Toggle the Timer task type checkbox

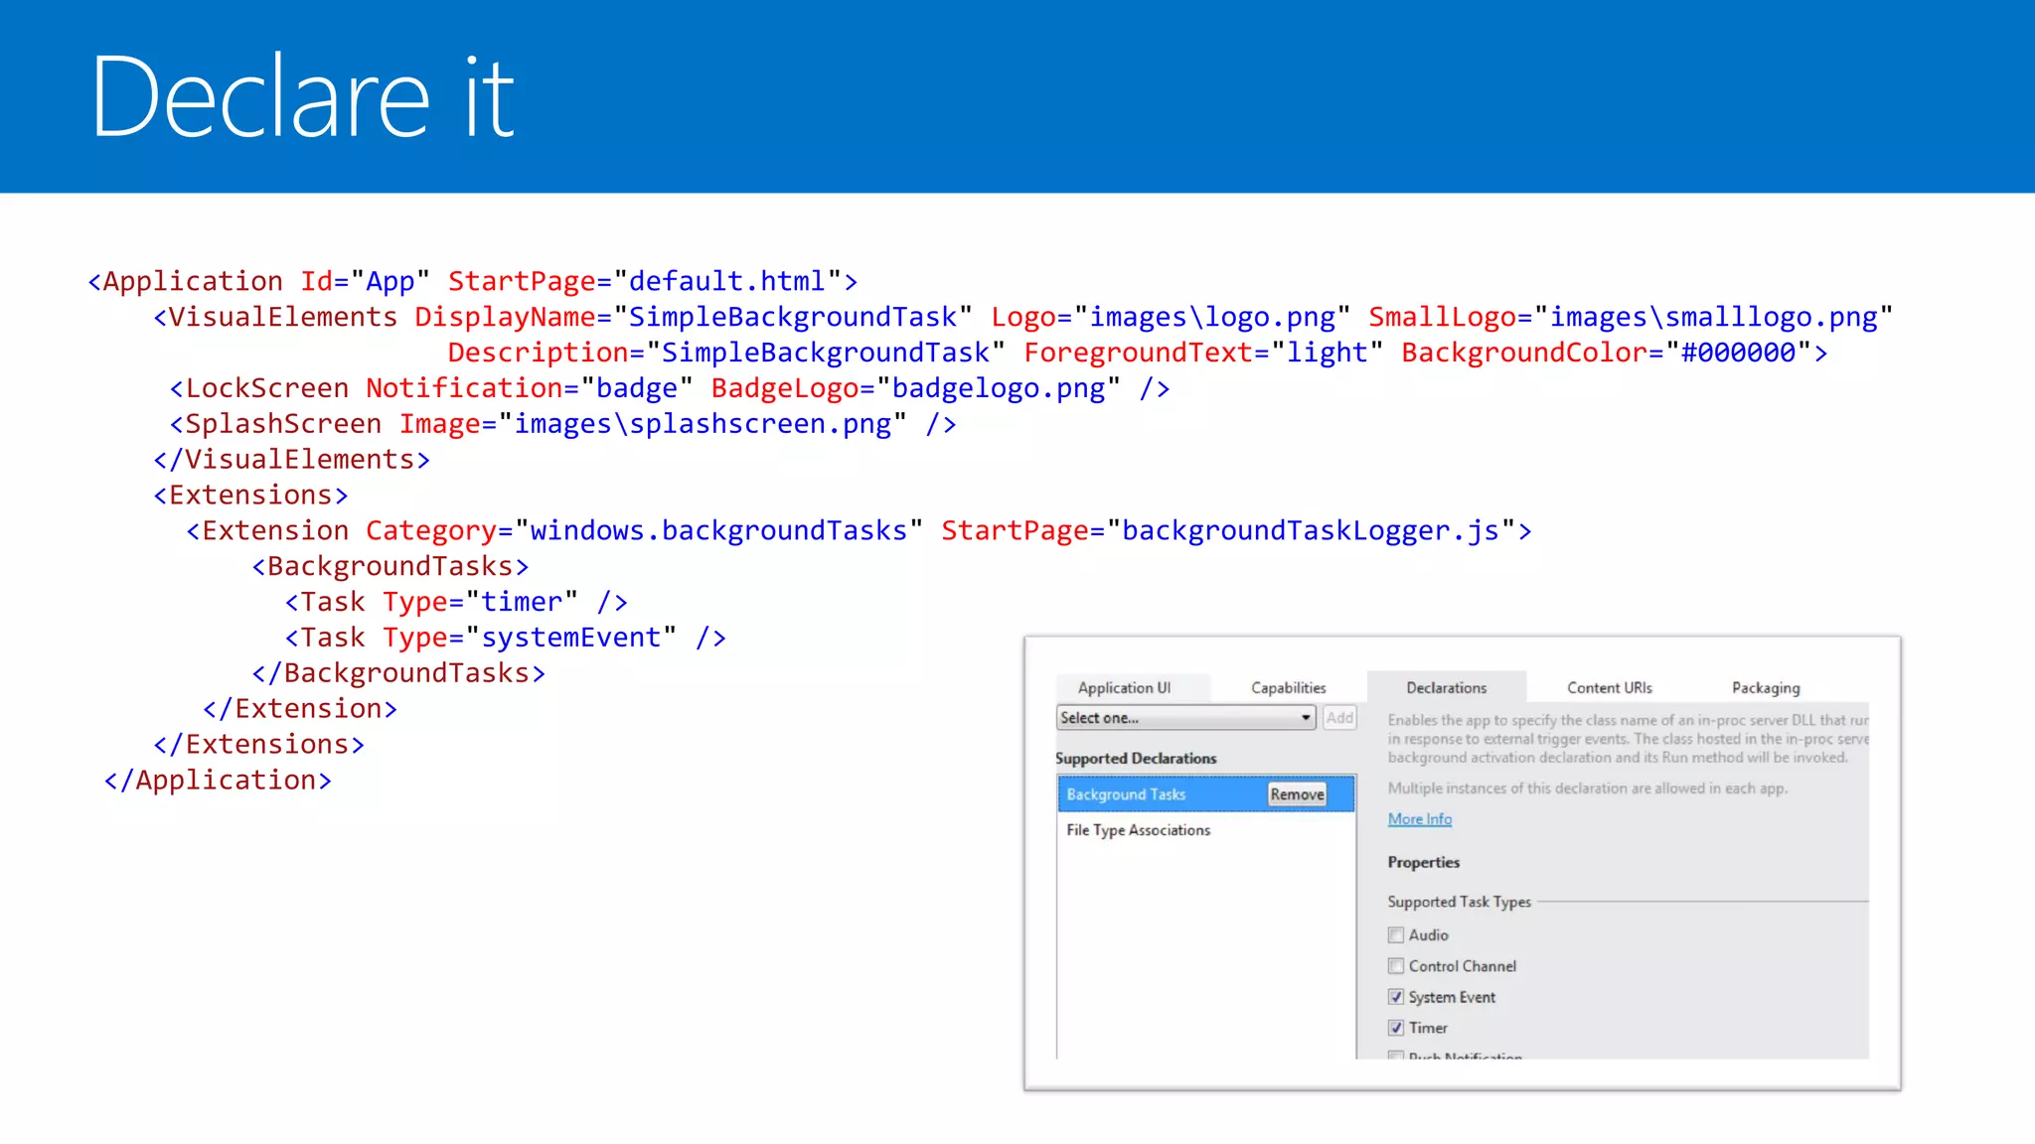point(1396,1028)
